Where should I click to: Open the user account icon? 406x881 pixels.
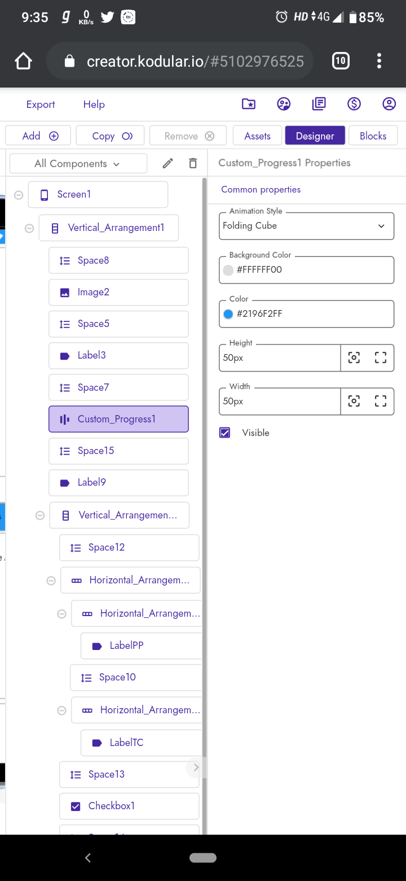389,104
